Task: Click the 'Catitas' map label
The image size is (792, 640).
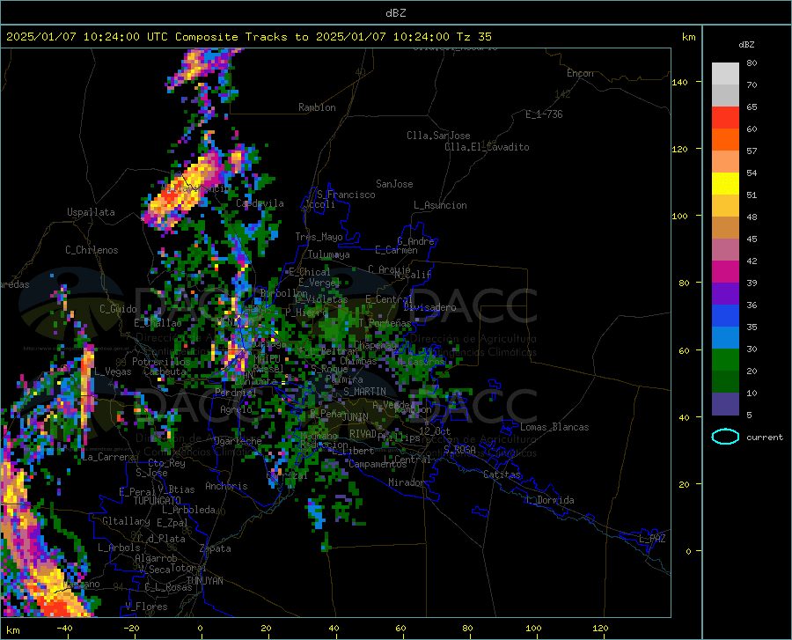Action: [502, 474]
